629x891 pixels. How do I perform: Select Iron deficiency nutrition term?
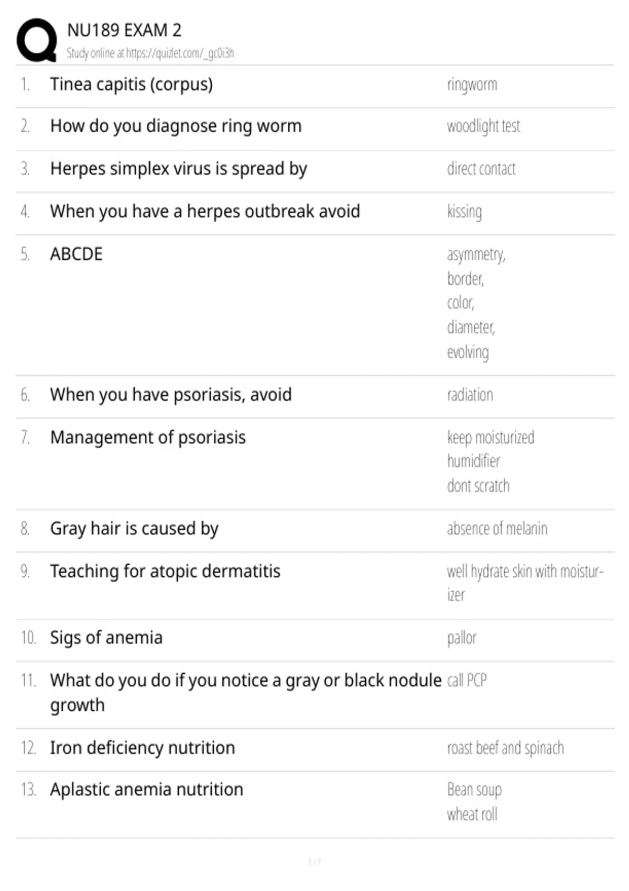[143, 748]
